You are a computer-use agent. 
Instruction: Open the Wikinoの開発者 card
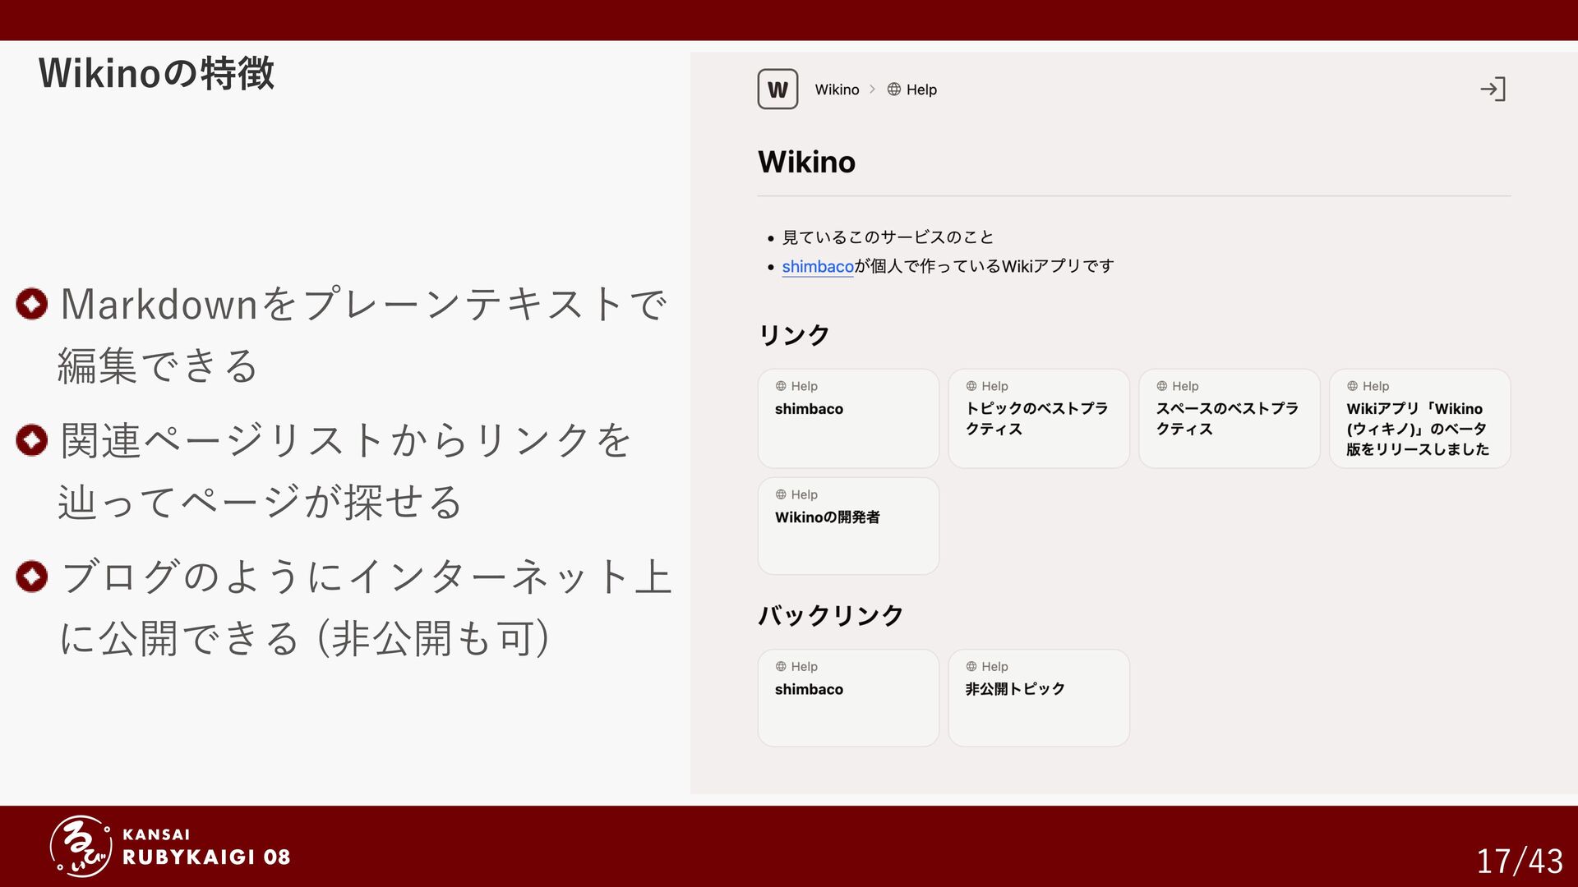[848, 526]
